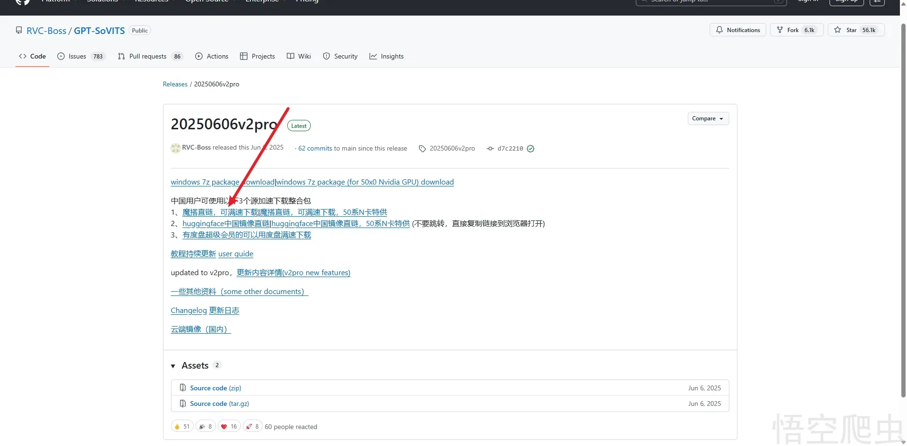Screen dimensions: 907x446
Task: Open the 62 commits link
Action: [315, 148]
